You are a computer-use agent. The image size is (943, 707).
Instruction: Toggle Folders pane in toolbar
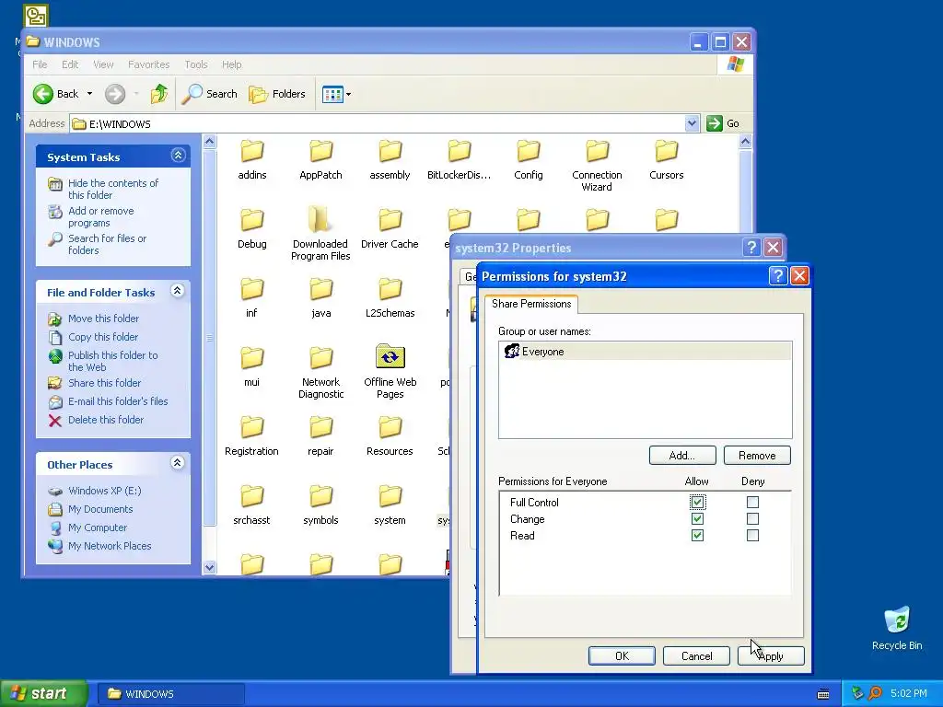point(277,94)
